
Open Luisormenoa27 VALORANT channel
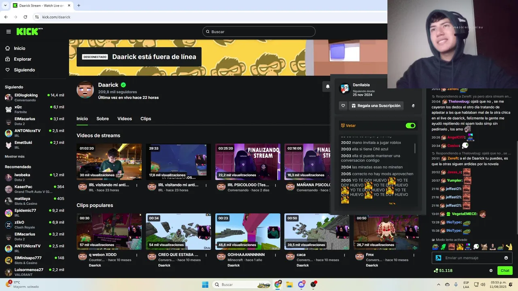[34, 272]
